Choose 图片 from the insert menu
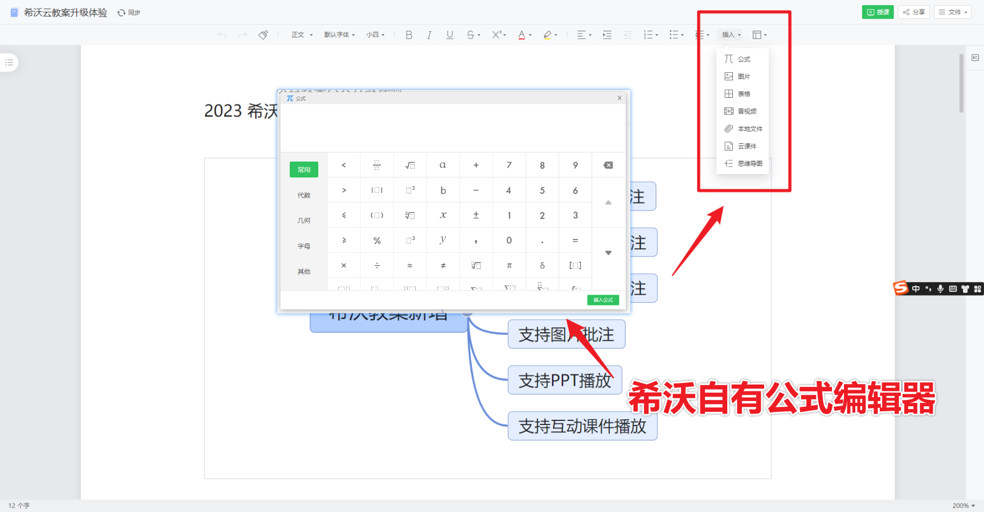The image size is (984, 512). tap(743, 76)
